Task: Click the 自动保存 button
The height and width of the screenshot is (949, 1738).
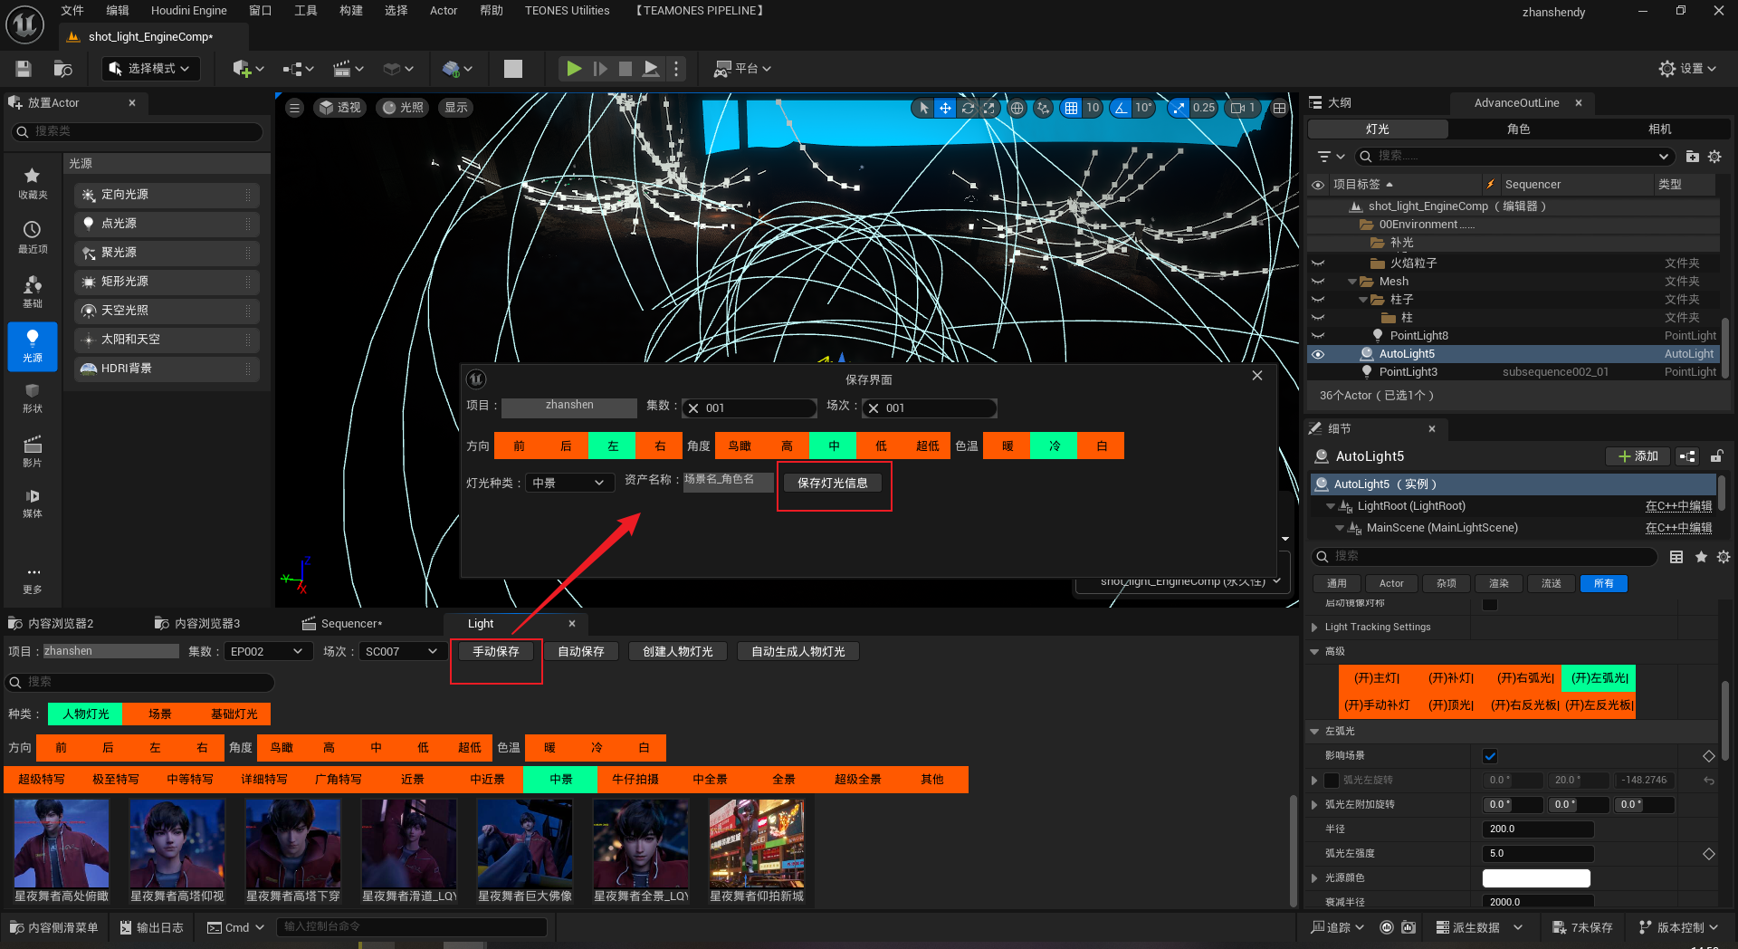Action: point(580,652)
